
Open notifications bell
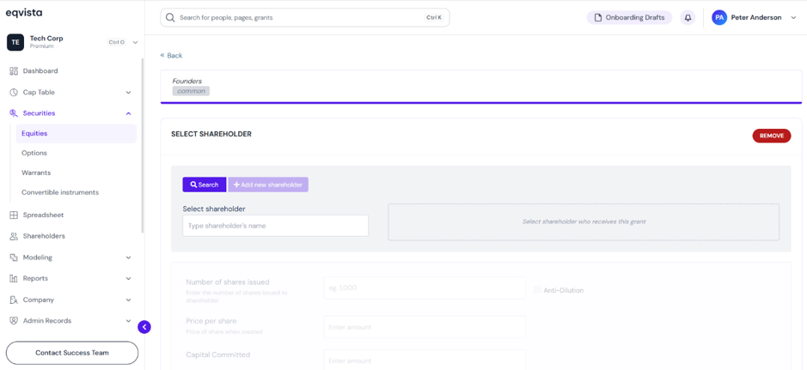688,17
